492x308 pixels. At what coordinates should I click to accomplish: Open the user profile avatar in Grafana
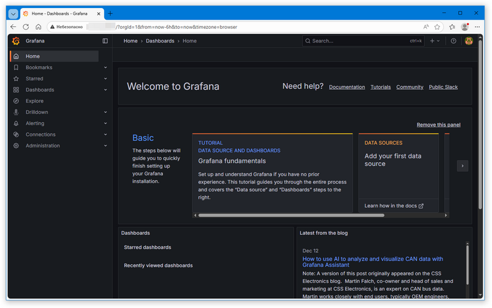(x=469, y=41)
